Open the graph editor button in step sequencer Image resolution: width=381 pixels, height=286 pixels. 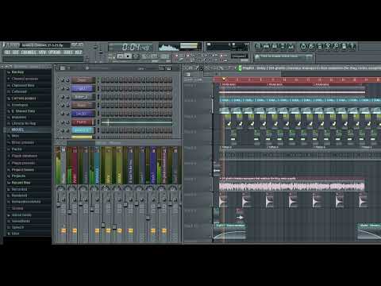click(x=161, y=68)
